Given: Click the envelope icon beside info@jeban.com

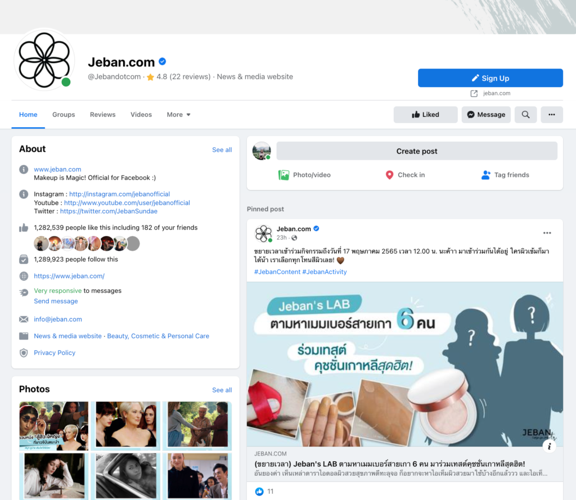Looking at the screenshot, I should point(24,319).
